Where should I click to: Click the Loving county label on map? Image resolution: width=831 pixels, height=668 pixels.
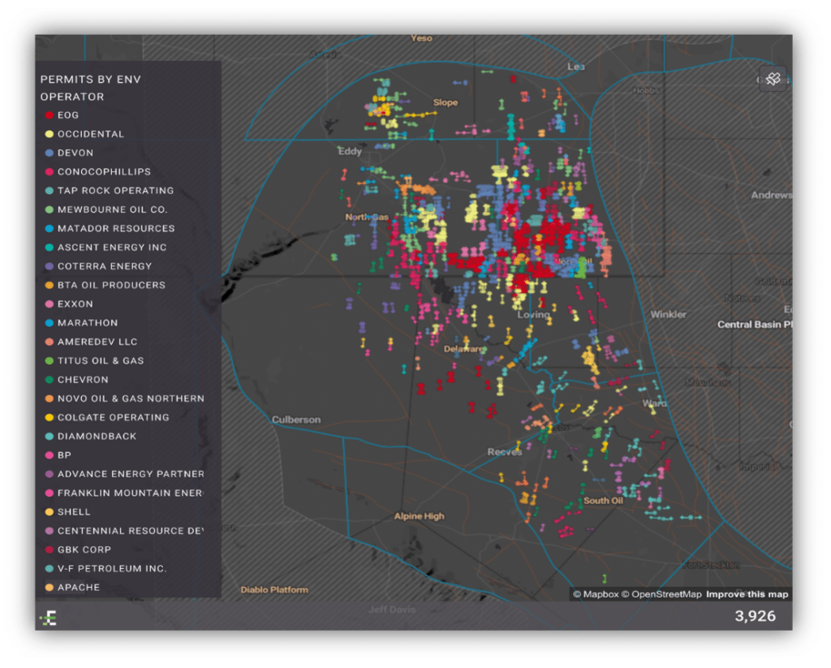point(533,315)
